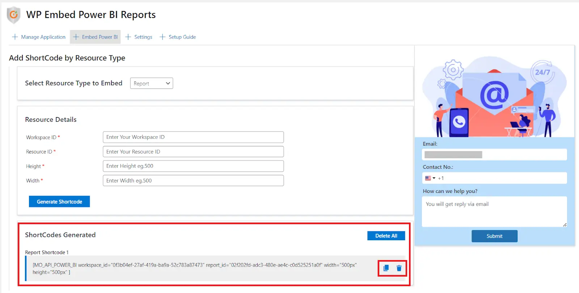The height and width of the screenshot is (293, 579).
Task: Click the 'Select Resource Type to Embed' label
Action: [x=73, y=83]
